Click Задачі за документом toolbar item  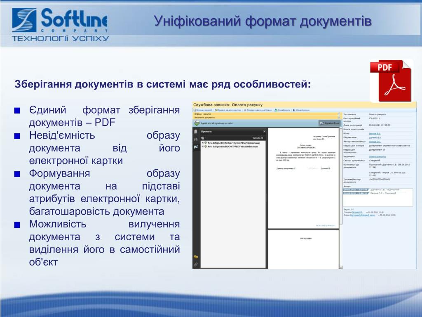click(x=227, y=110)
